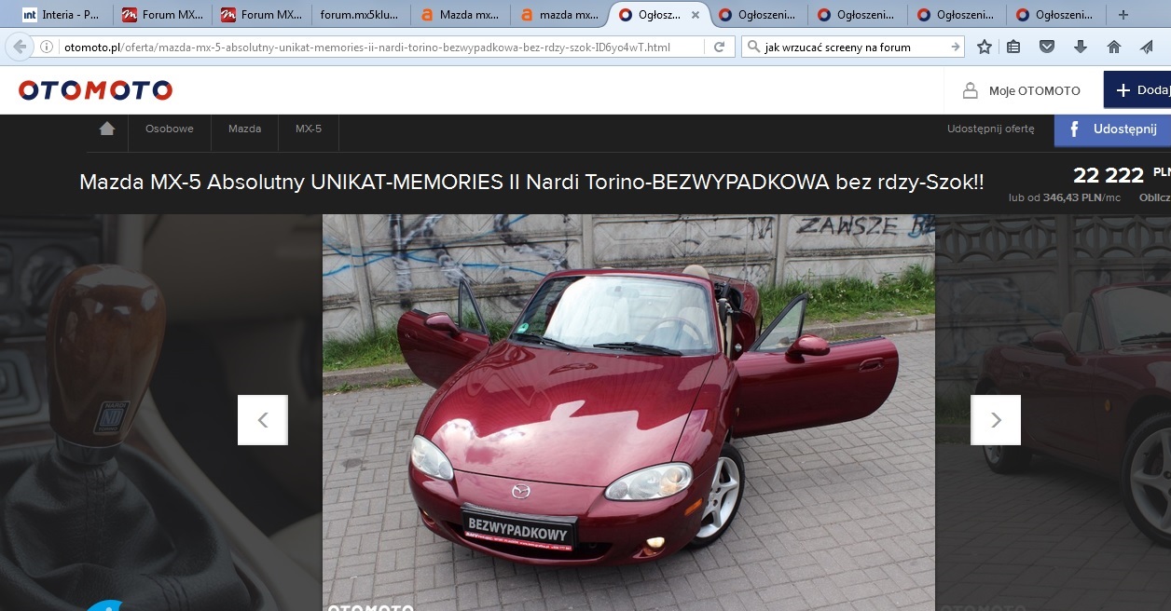Bookmark this page with the star icon
The width and height of the screenshot is (1171, 611).
click(x=985, y=47)
